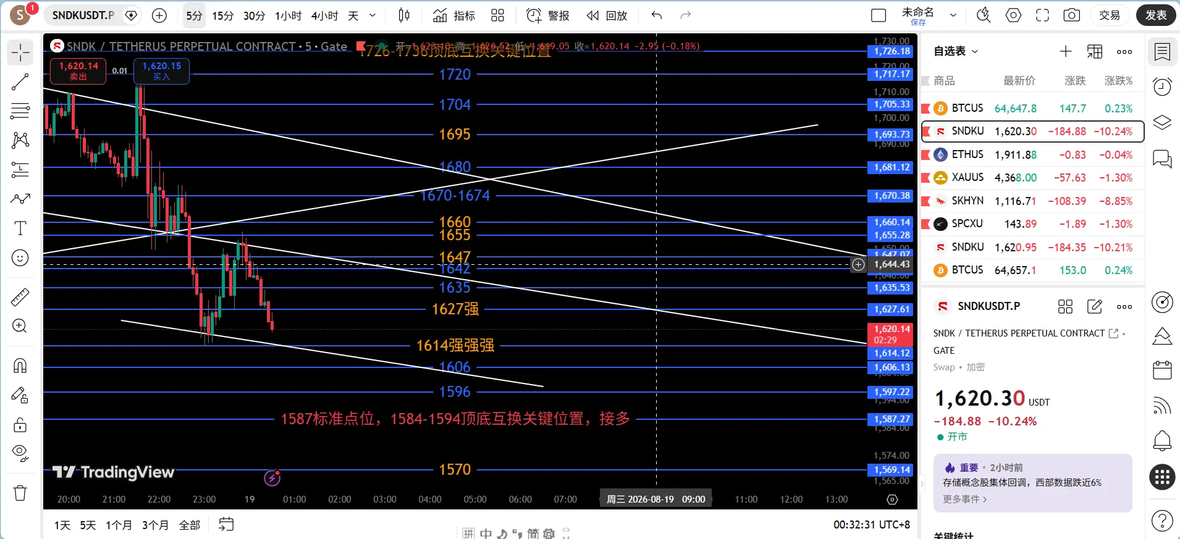Open the indicator templates grid menu
The height and width of the screenshot is (539, 1180).
(x=498, y=15)
